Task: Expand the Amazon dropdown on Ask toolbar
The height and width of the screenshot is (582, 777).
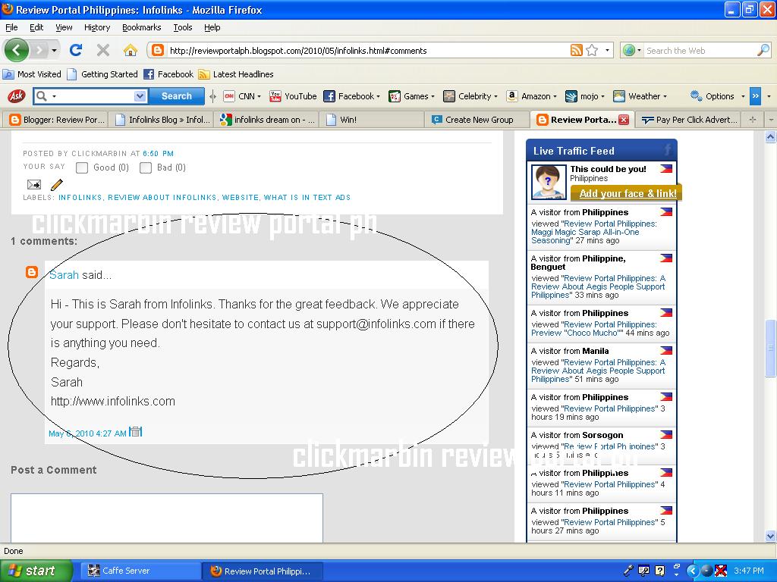Action: [x=555, y=96]
